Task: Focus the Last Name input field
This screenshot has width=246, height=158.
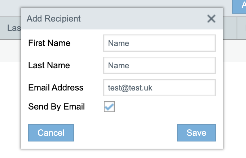Action: (x=159, y=66)
